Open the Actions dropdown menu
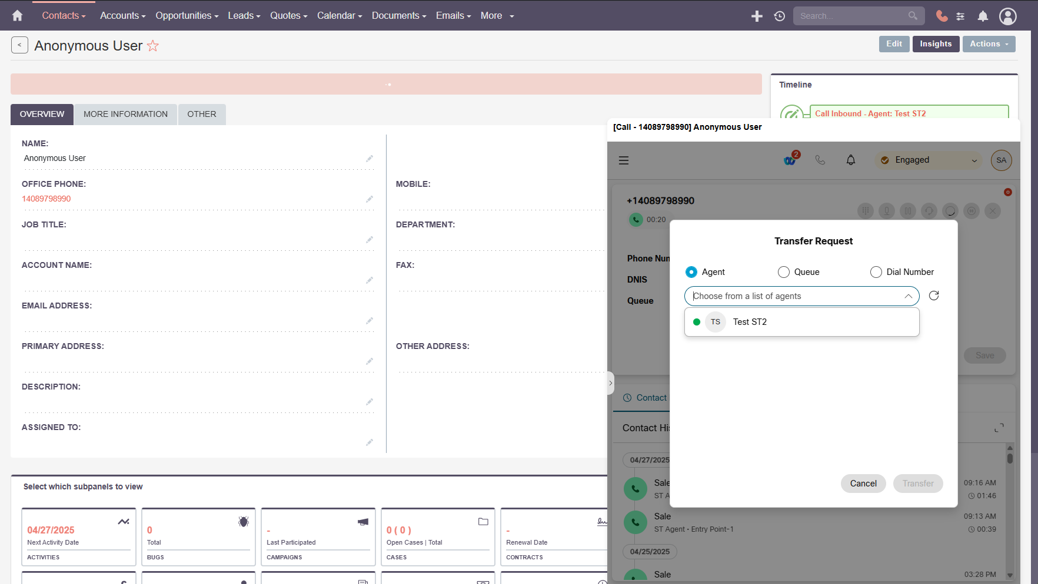The height and width of the screenshot is (584, 1038). coord(989,44)
